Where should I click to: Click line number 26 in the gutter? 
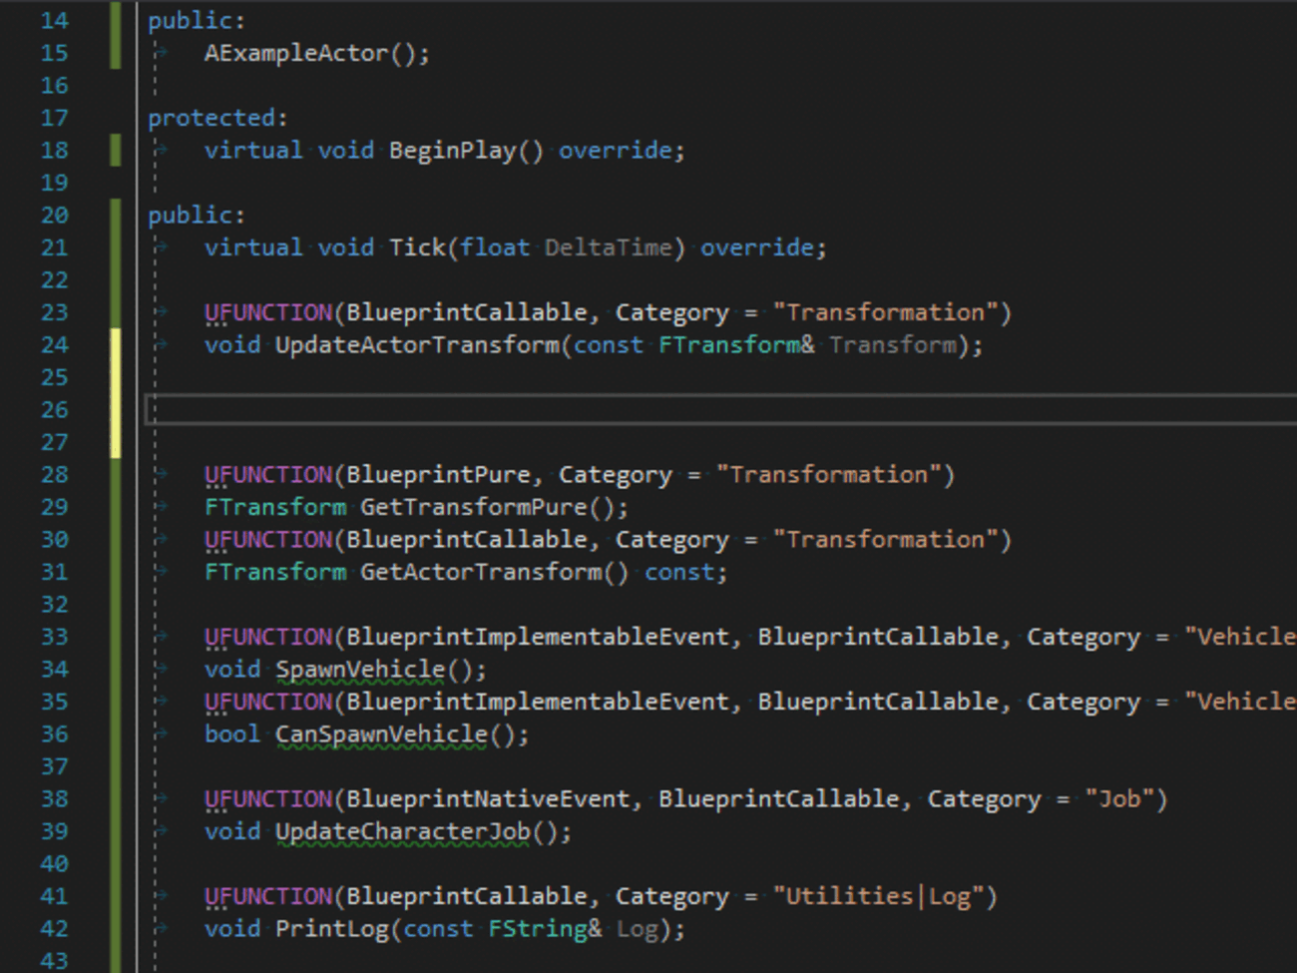click(55, 410)
